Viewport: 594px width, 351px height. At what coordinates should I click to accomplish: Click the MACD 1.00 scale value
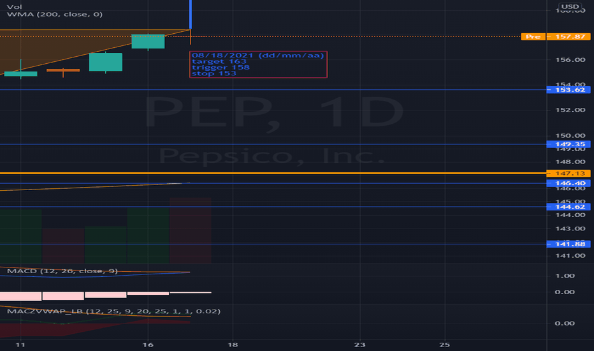pos(565,276)
